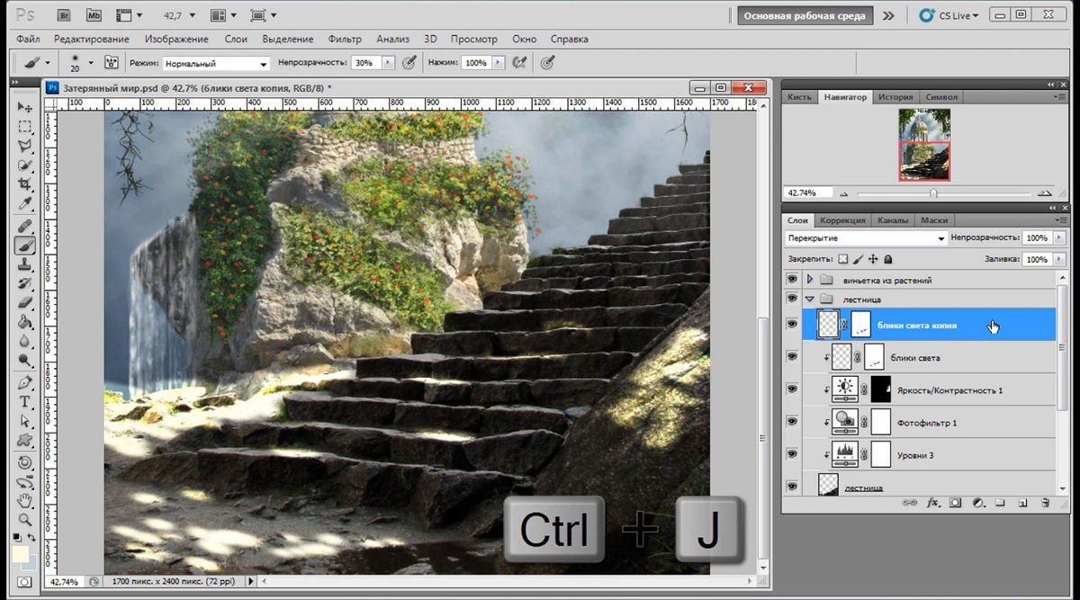The width and height of the screenshot is (1080, 600).
Task: Select the Type tool
Action: click(x=25, y=402)
